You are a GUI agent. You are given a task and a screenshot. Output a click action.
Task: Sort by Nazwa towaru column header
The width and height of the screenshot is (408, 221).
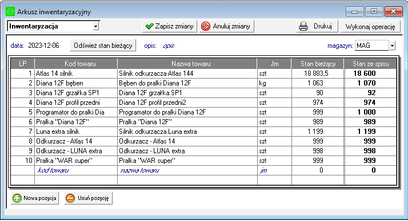187,64
